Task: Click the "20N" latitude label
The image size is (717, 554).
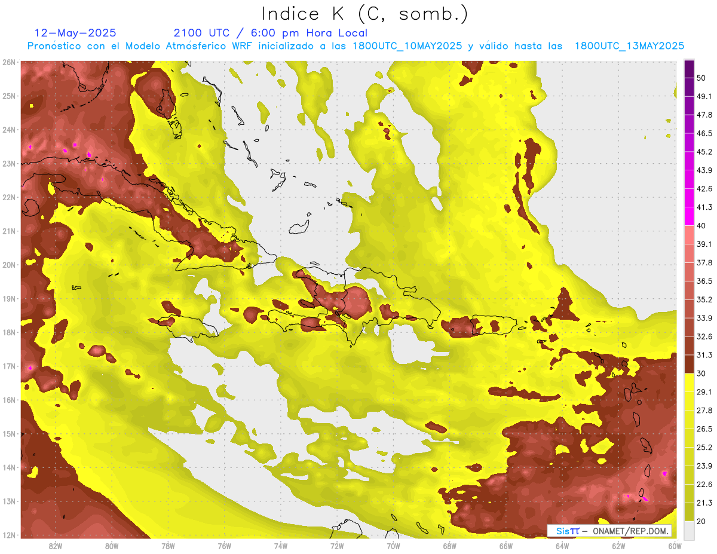Action: [9, 265]
